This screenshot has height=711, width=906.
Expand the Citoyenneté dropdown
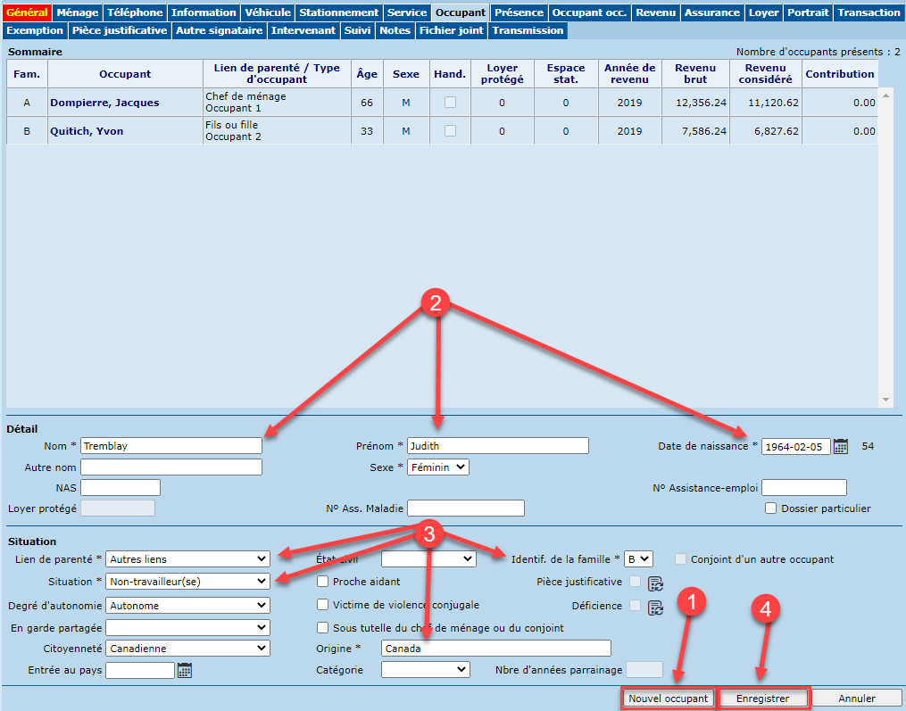point(187,649)
